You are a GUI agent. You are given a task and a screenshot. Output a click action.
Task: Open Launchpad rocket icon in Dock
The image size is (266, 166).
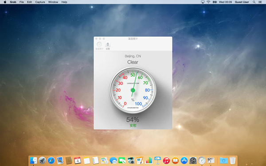click(x=42, y=160)
